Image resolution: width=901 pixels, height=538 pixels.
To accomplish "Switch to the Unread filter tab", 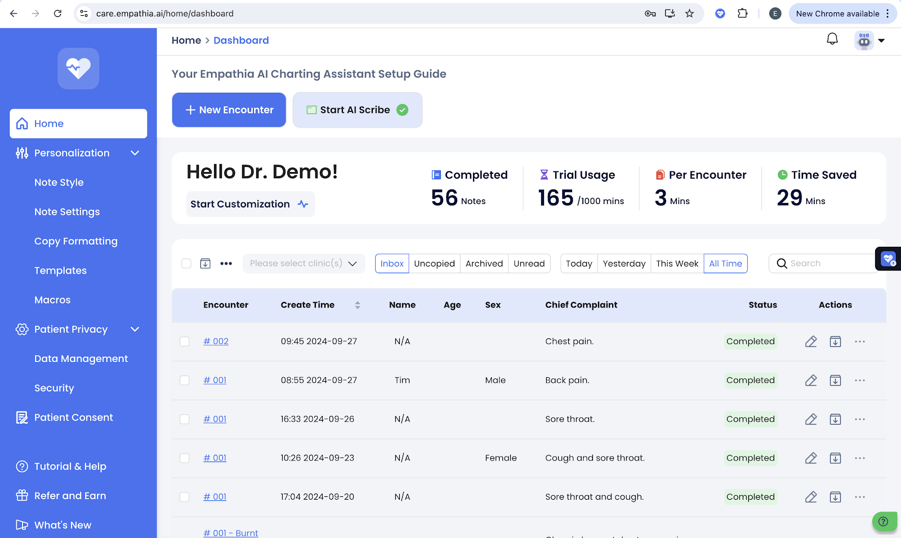I will click(529, 263).
